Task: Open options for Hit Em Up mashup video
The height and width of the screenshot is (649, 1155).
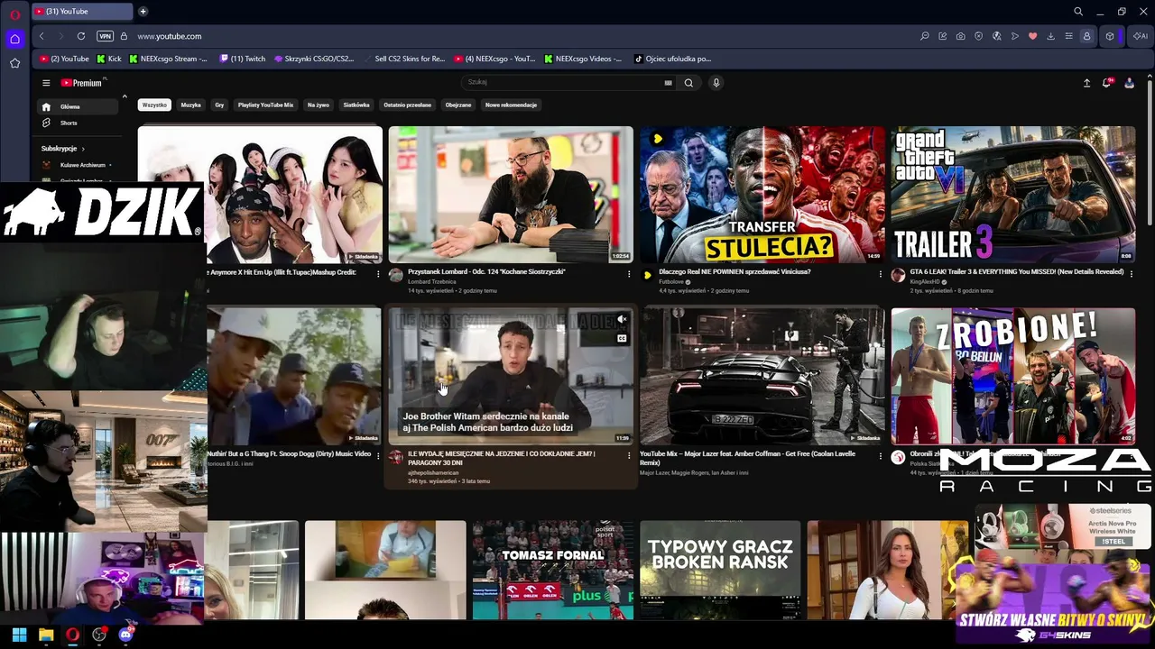Action: (x=378, y=274)
